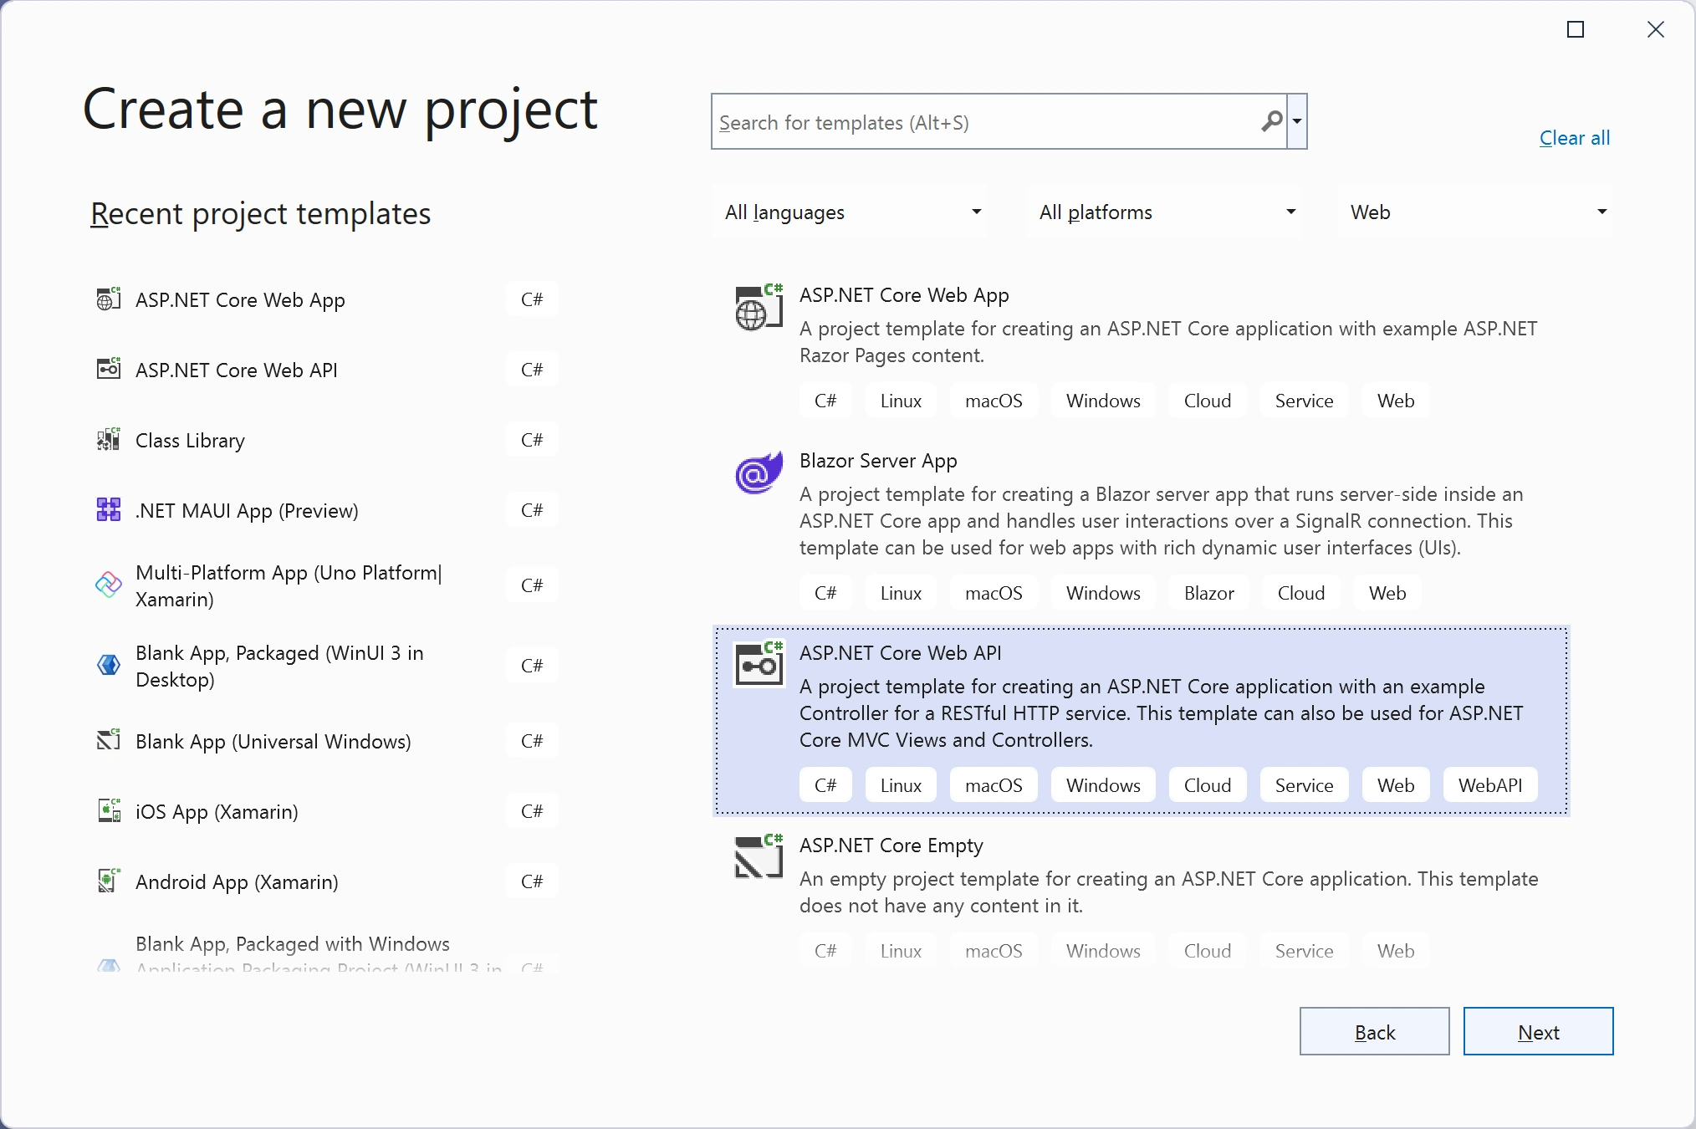Click the Windows tag on Blazor Server App
This screenshot has width=1696, height=1129.
[x=1103, y=592]
